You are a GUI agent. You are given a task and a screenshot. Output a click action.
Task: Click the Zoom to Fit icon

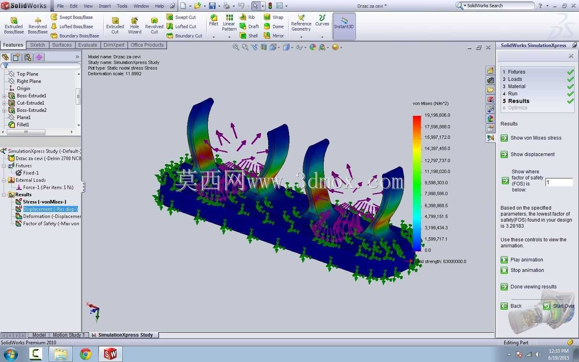236,47
